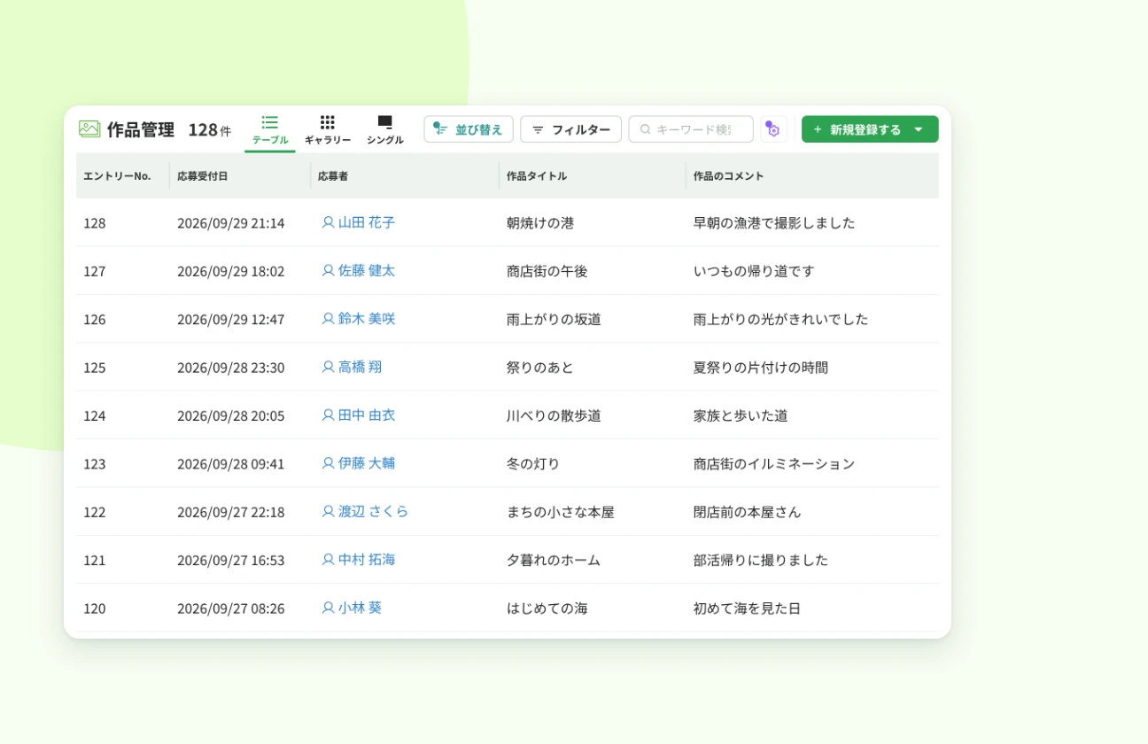Click the 応募受付日 column header

click(x=203, y=176)
